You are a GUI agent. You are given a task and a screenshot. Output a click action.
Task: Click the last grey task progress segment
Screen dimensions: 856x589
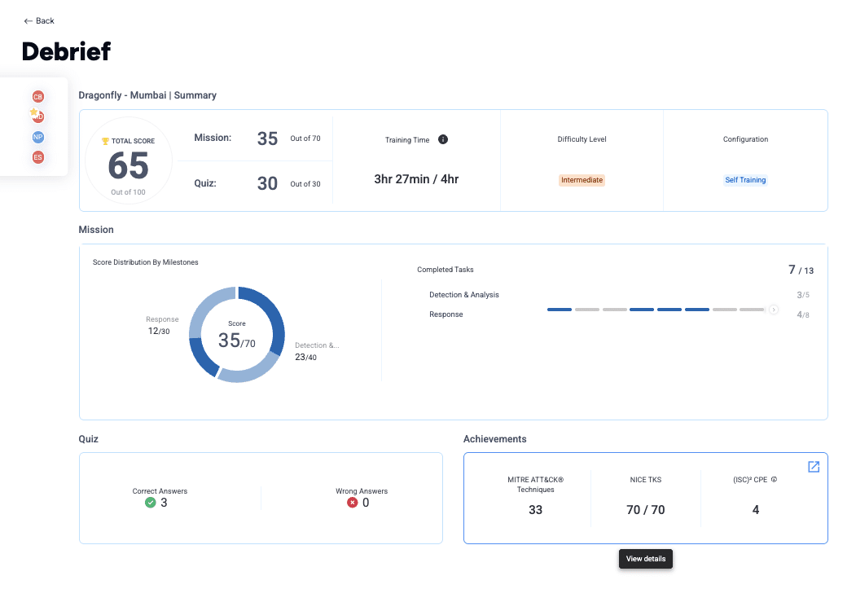coord(752,310)
